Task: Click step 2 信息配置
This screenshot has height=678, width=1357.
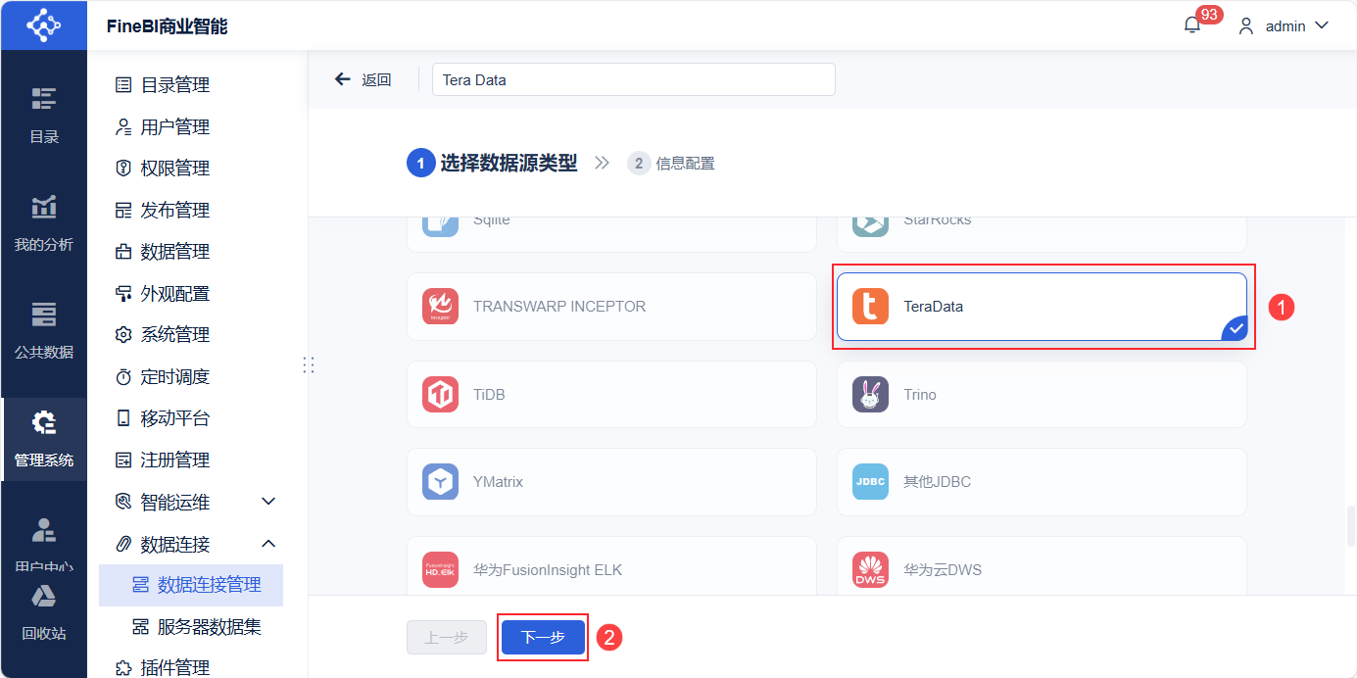Action: 671,164
